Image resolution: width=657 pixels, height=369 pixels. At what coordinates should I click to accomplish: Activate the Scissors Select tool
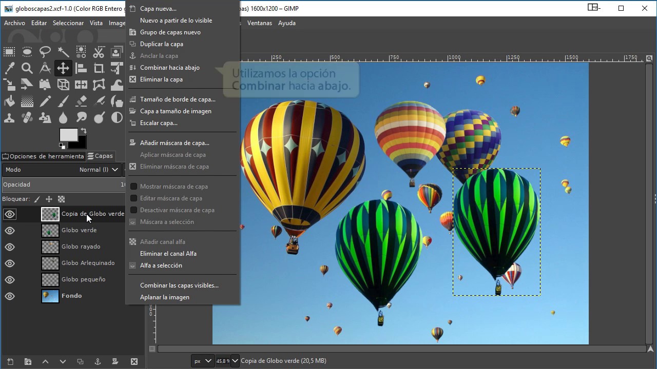tap(99, 52)
